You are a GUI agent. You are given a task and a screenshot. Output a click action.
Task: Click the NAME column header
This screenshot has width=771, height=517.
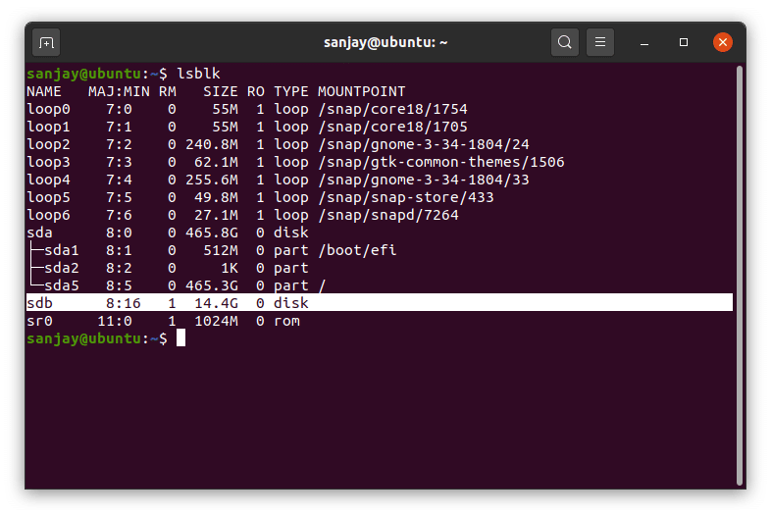(44, 91)
